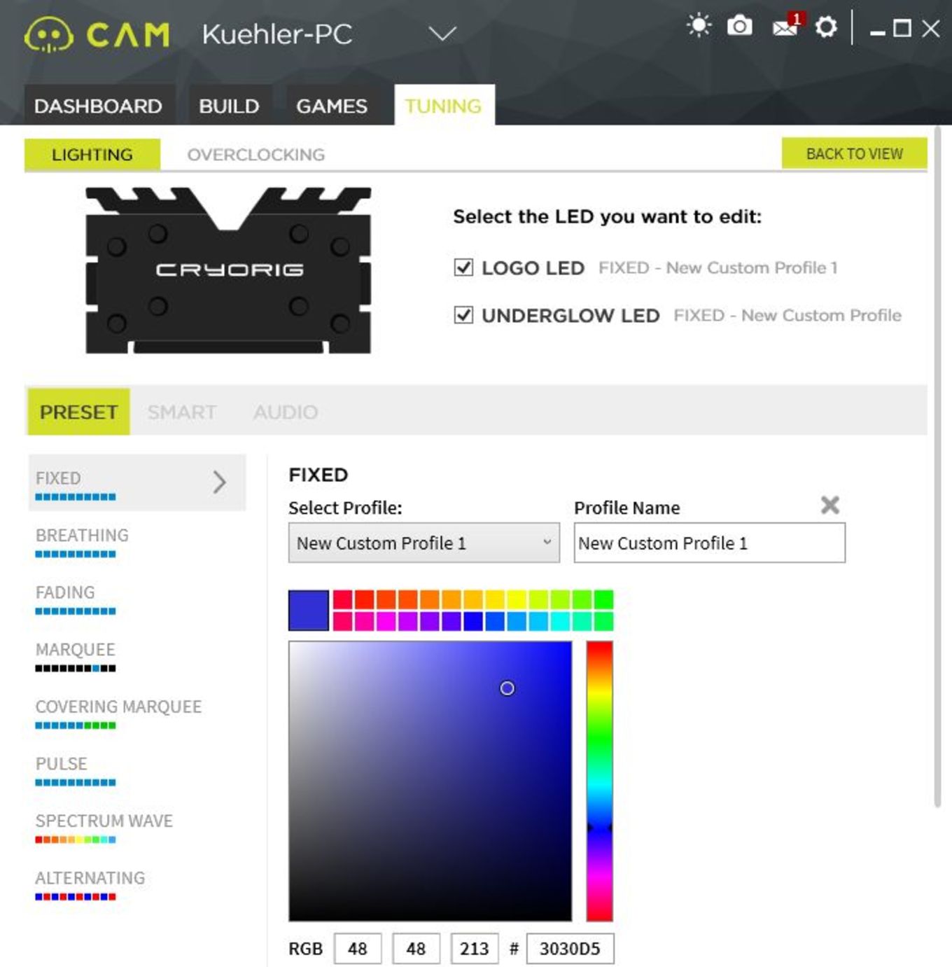Image resolution: width=952 pixels, height=967 pixels.
Task: Switch to the SMART mode tab
Action: point(182,412)
